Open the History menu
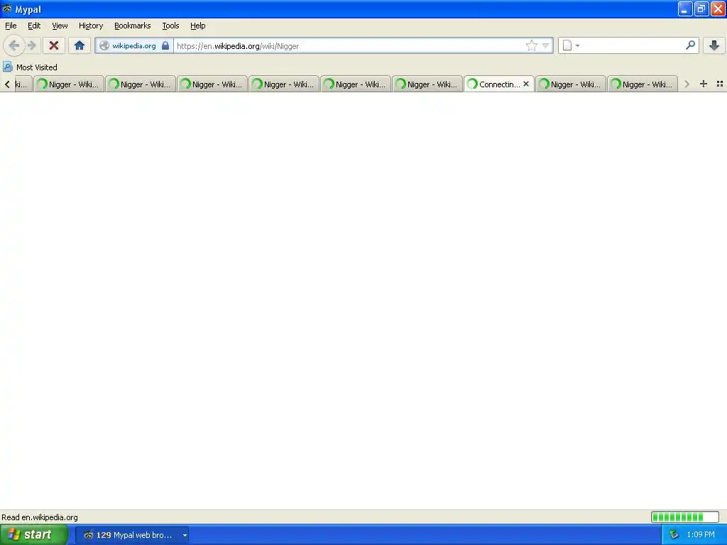The width and height of the screenshot is (727, 545). coord(91,26)
